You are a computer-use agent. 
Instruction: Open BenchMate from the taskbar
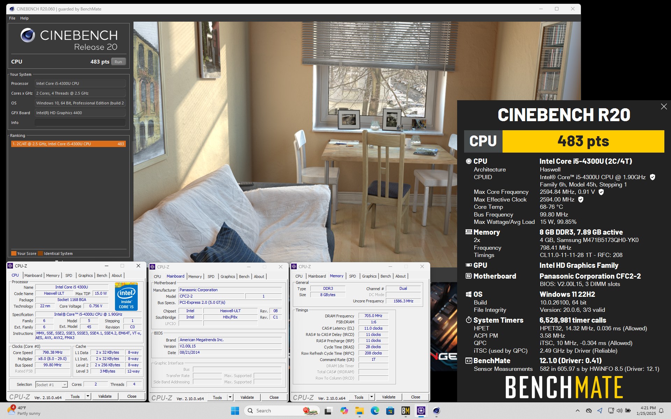pyautogui.click(x=405, y=411)
